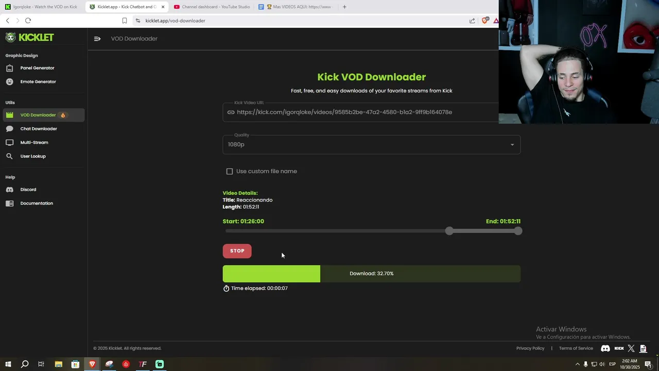Switch to the YouTube Studio channel dashboard tab
This screenshot has height=371, width=659.
212,7
